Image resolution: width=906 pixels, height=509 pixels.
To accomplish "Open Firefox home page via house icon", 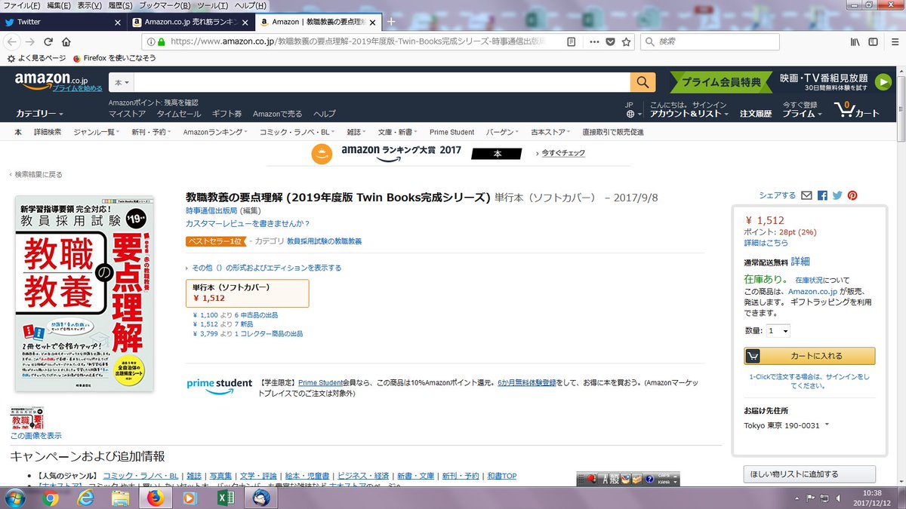I will 66,42.
